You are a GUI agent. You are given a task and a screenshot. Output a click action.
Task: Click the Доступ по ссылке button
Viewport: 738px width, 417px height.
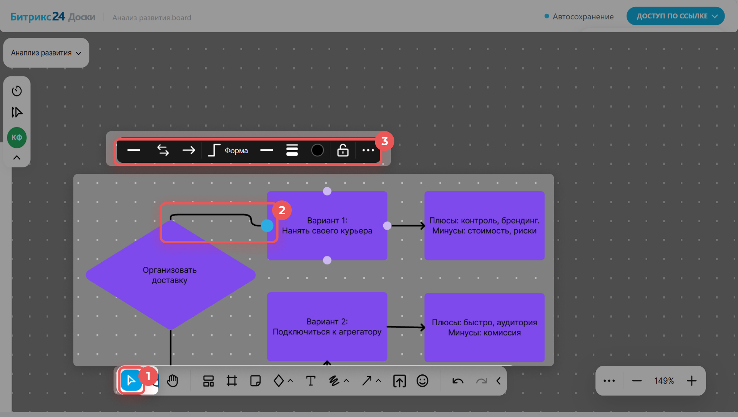[675, 16]
